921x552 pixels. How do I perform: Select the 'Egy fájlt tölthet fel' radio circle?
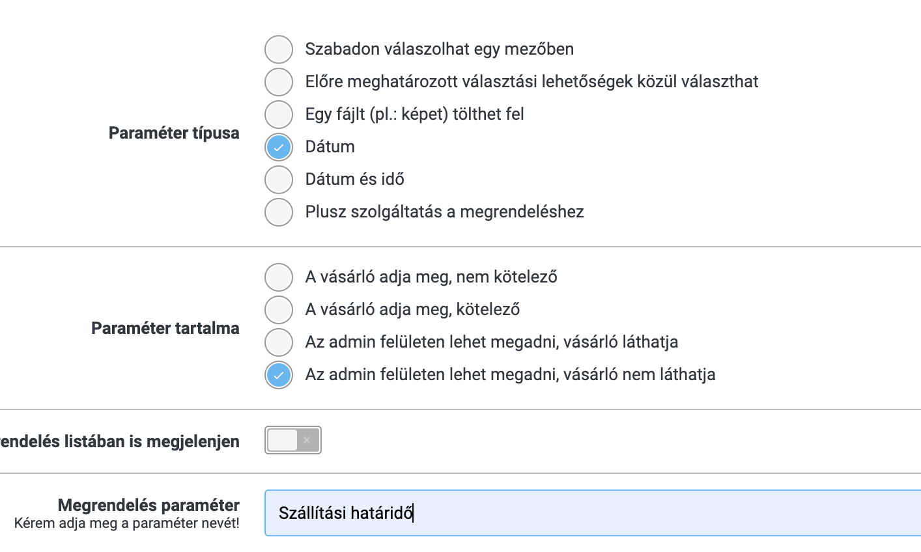coord(279,115)
